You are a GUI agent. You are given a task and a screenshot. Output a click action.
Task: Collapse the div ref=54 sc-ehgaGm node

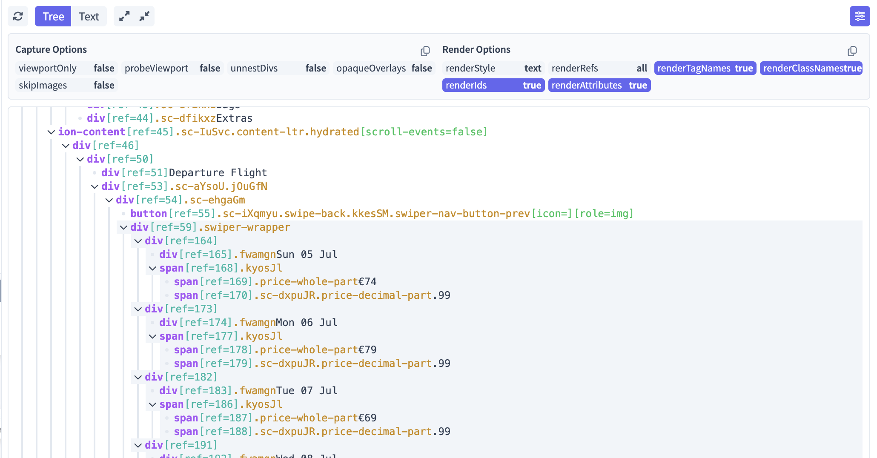pos(109,200)
